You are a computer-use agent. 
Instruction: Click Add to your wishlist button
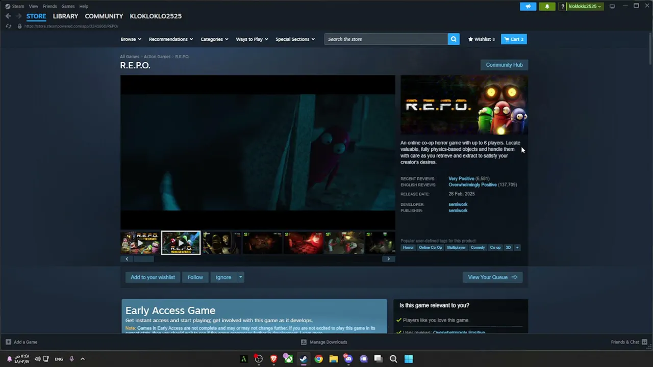(153, 277)
